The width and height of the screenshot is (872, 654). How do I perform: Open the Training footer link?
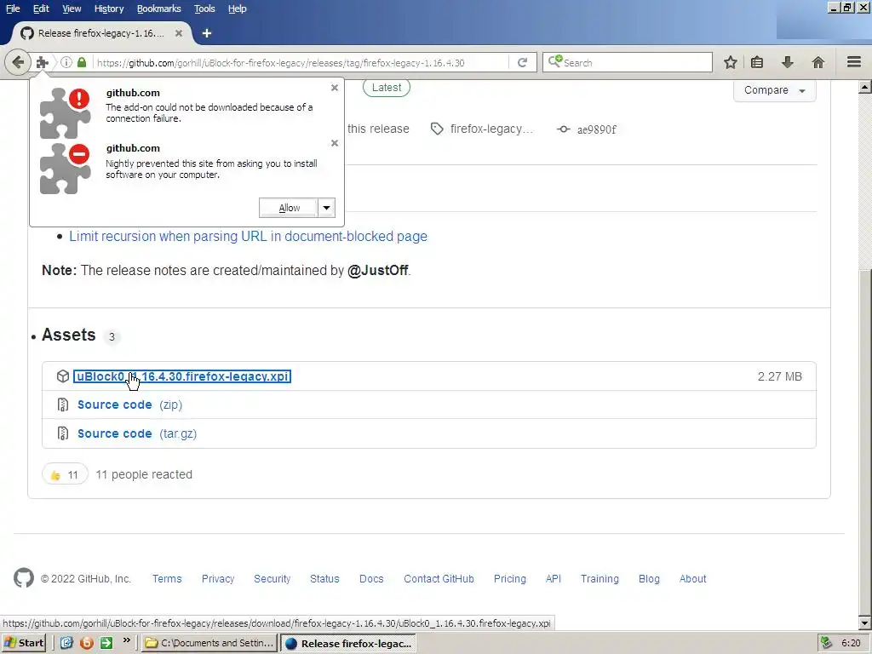click(x=599, y=578)
